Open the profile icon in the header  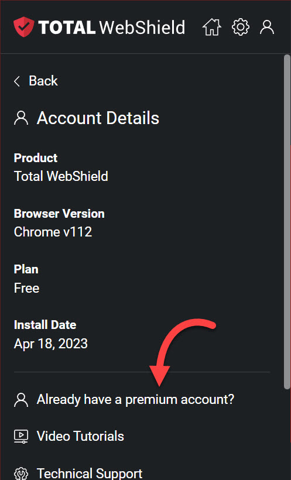coord(267,28)
